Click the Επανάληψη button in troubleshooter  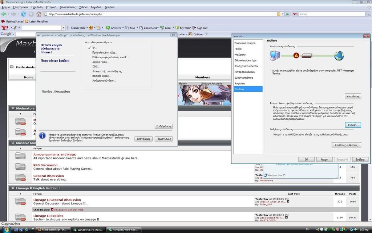click(x=143, y=139)
